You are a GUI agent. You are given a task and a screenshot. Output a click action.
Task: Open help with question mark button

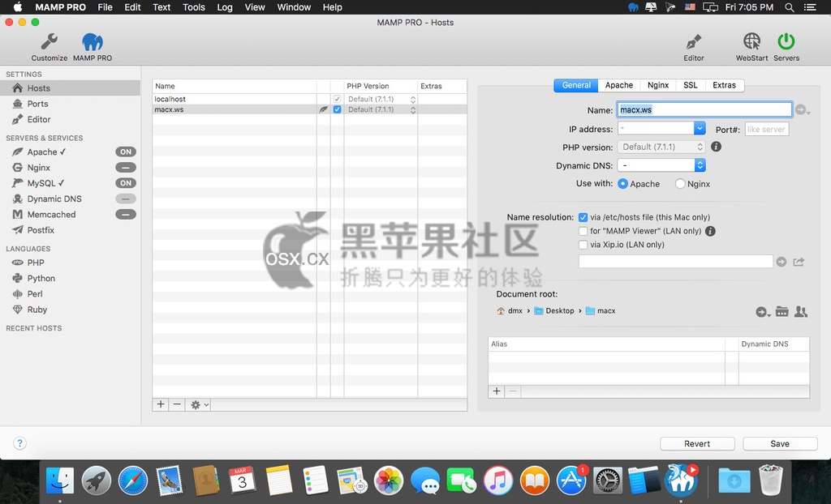pyautogui.click(x=19, y=443)
